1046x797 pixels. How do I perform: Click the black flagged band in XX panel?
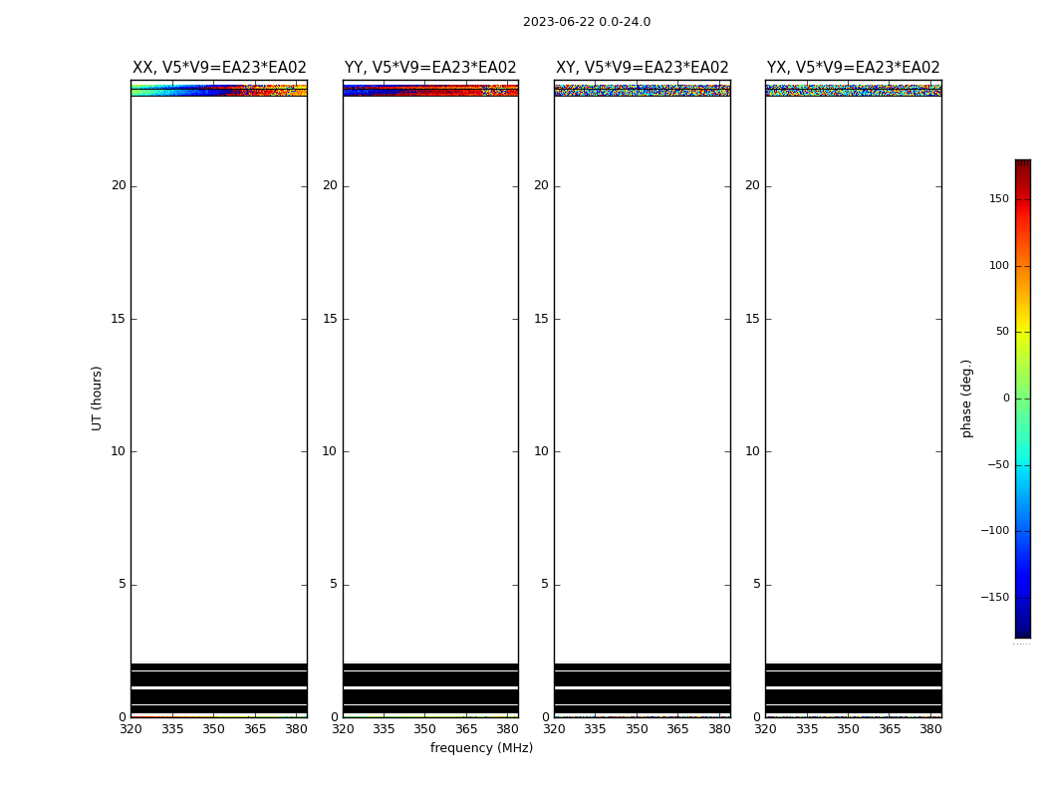pos(219,689)
